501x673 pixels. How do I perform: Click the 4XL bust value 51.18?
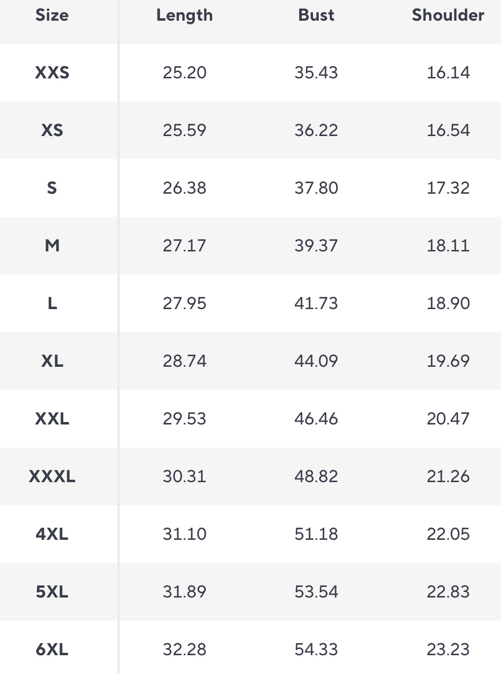[316, 534]
